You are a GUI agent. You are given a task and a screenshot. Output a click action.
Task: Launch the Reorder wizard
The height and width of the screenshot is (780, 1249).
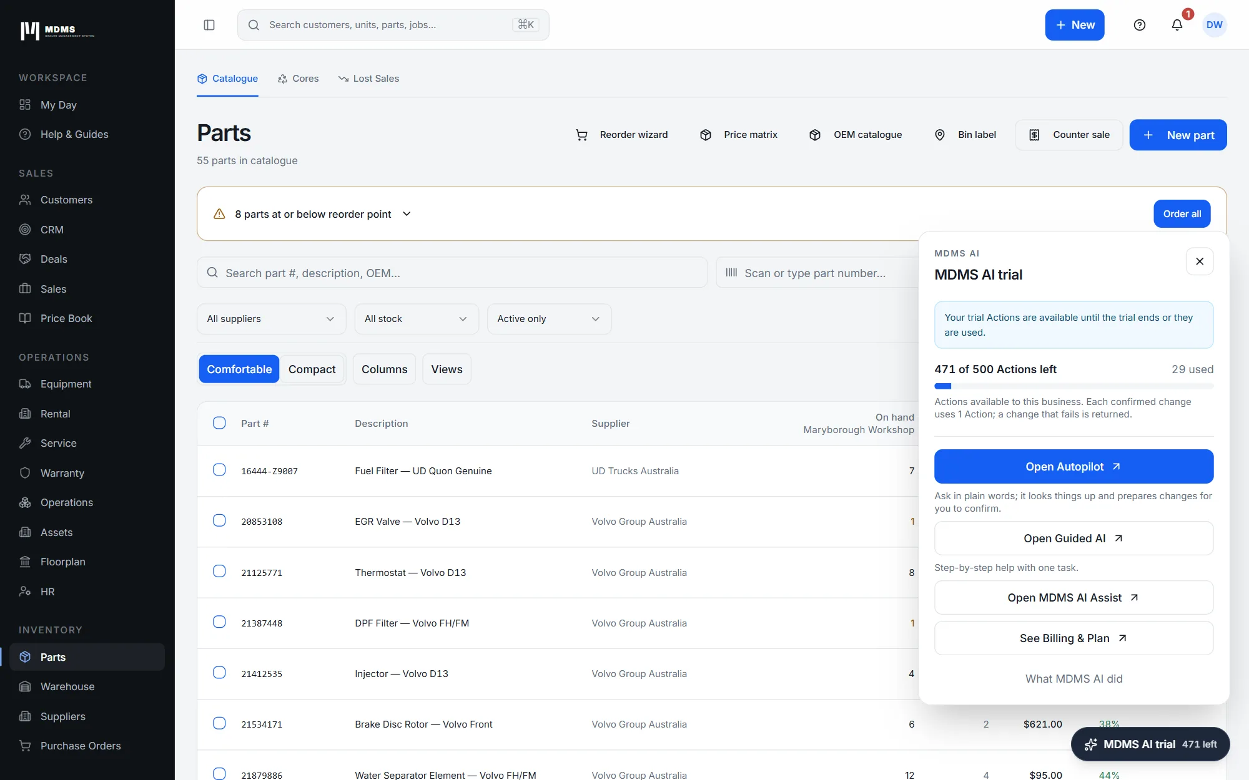[621, 135]
